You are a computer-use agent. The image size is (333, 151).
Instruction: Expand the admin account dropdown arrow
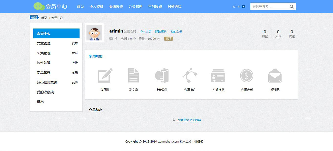click(x=244, y=7)
